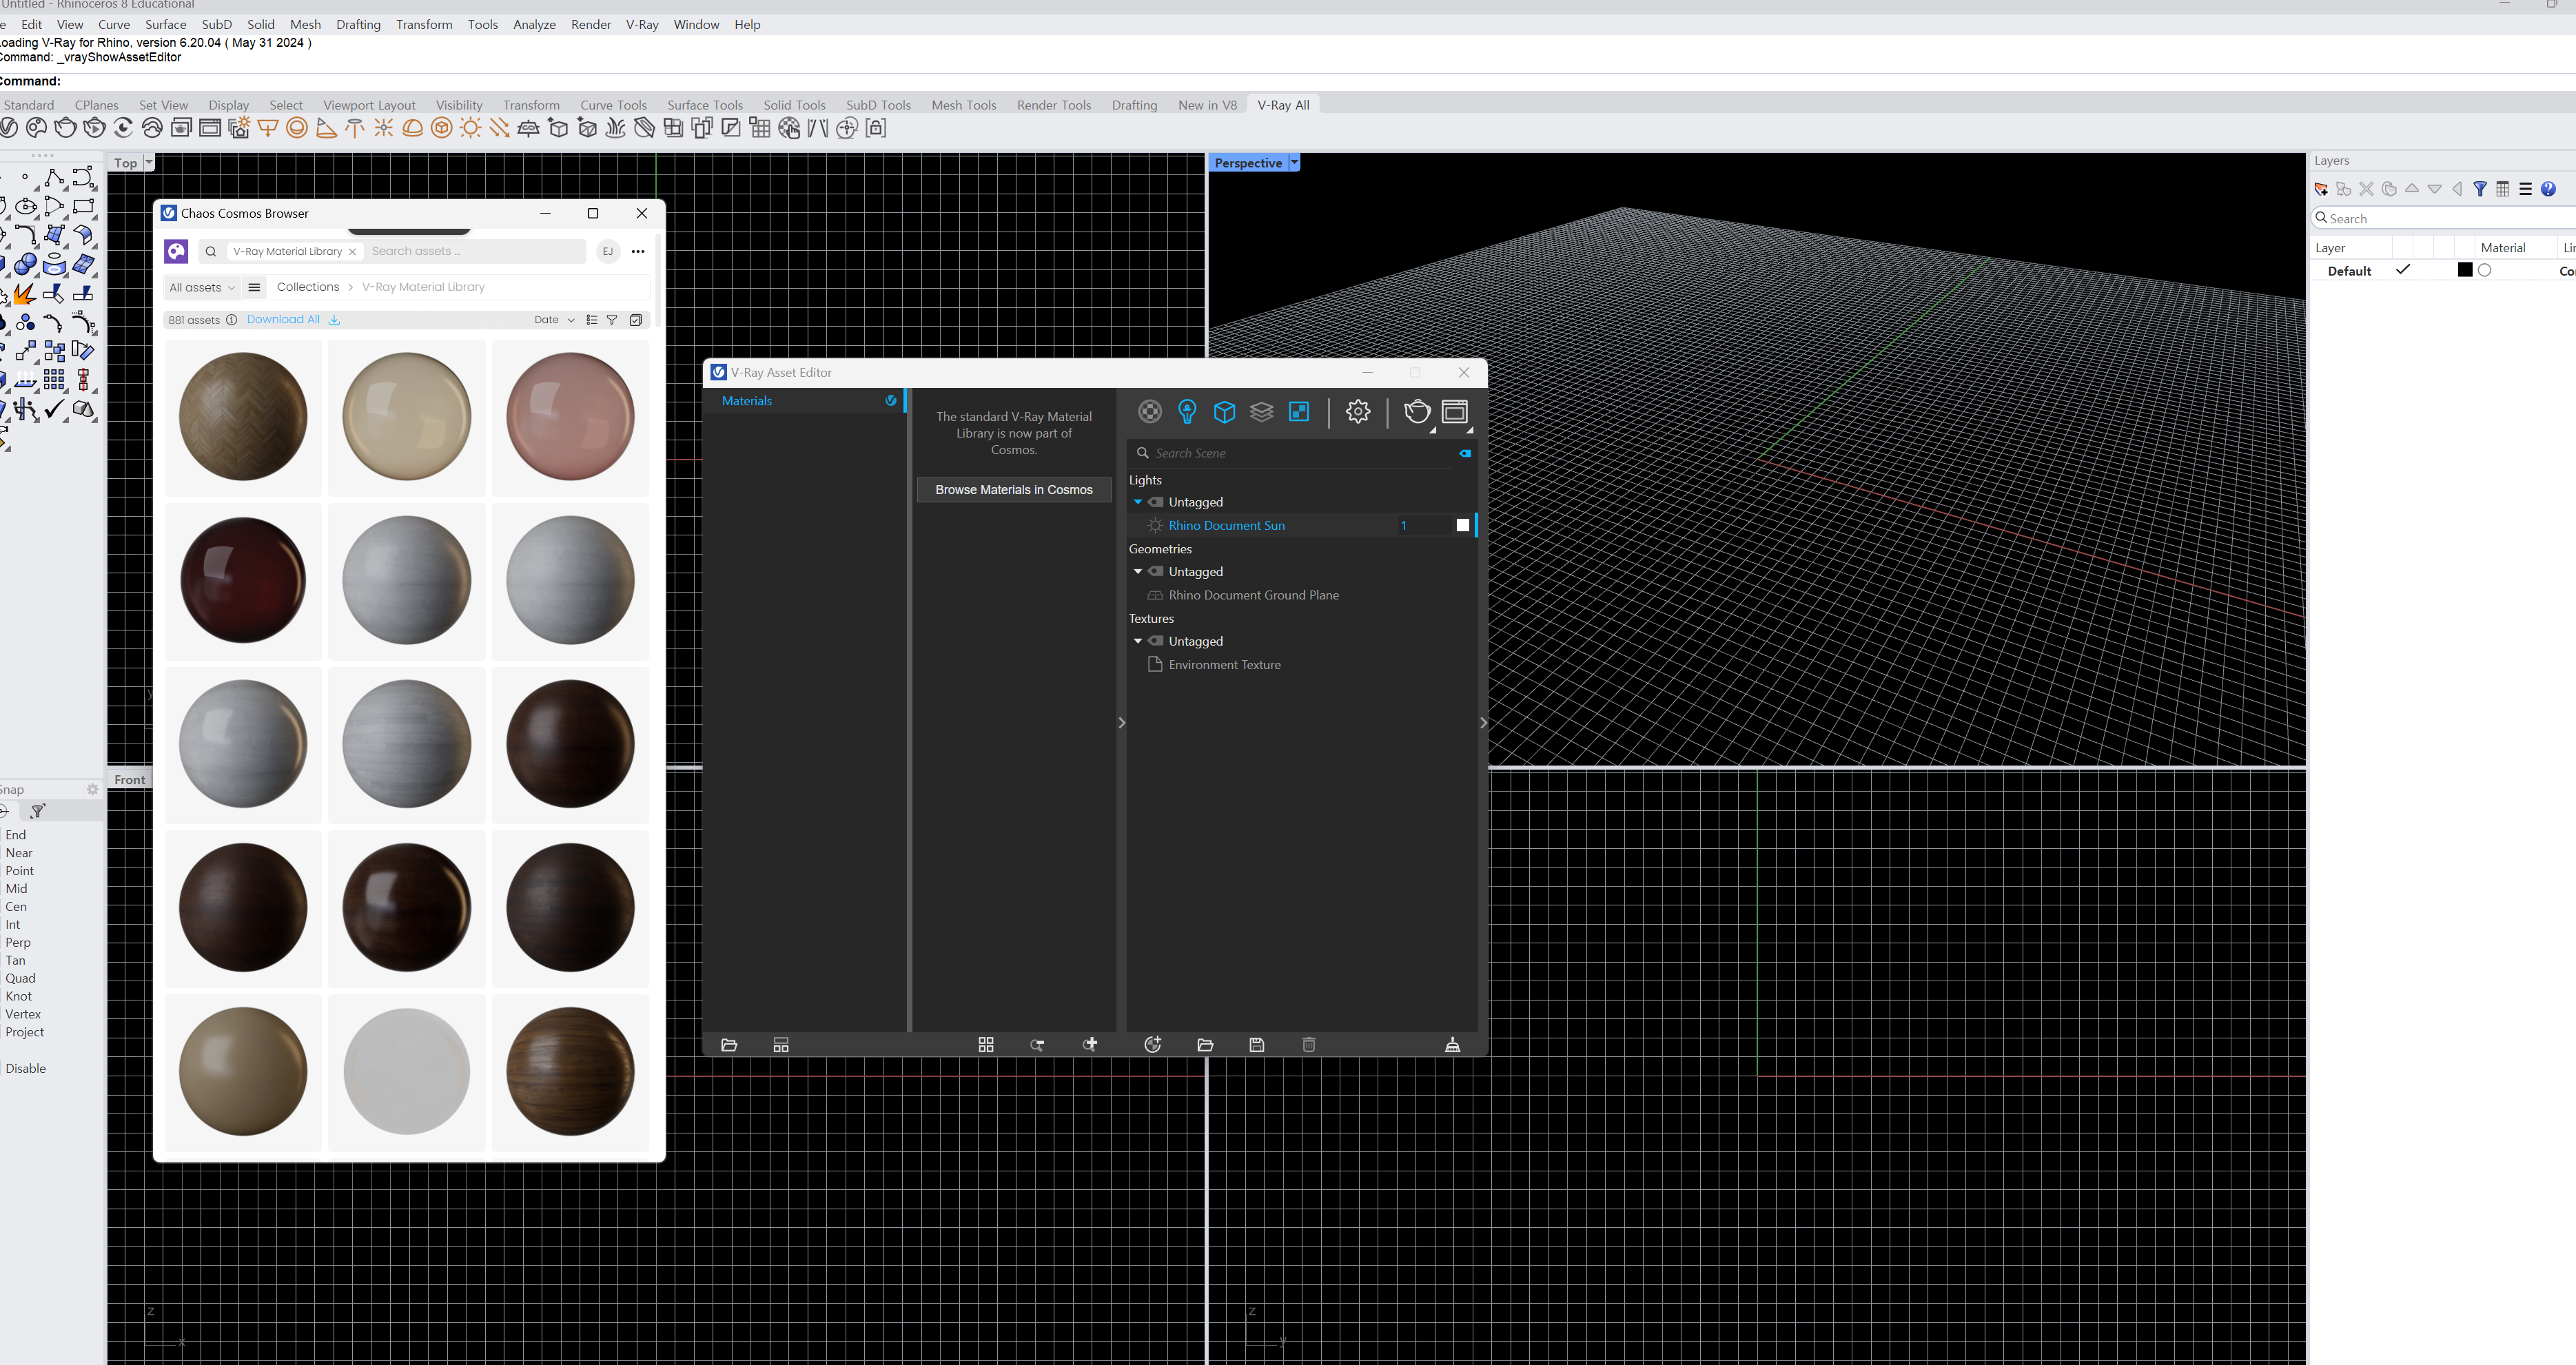Open the Render menu
This screenshot has height=1365, width=2576.
[591, 24]
